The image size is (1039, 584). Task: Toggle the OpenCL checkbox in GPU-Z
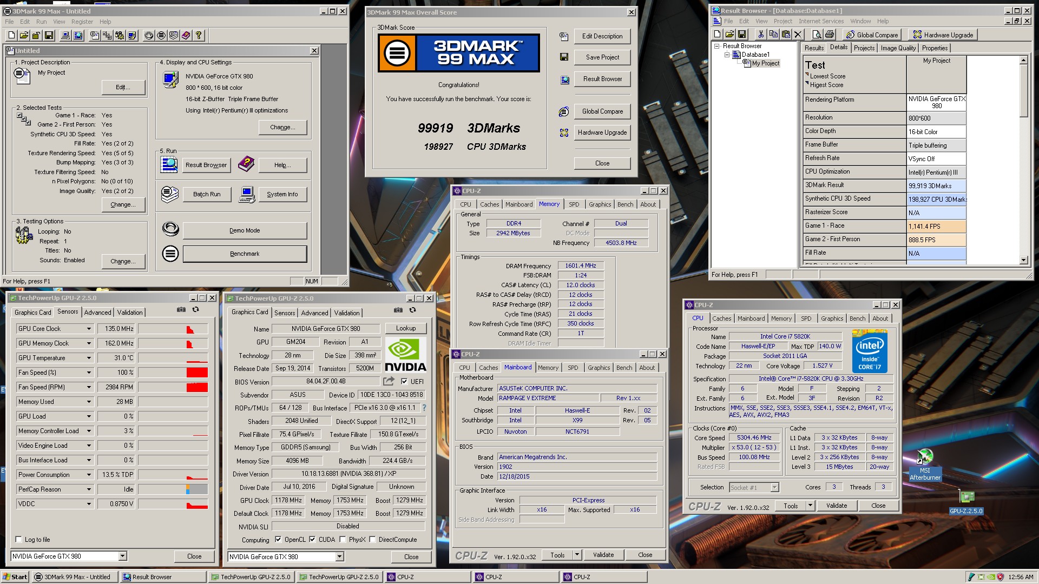[278, 540]
